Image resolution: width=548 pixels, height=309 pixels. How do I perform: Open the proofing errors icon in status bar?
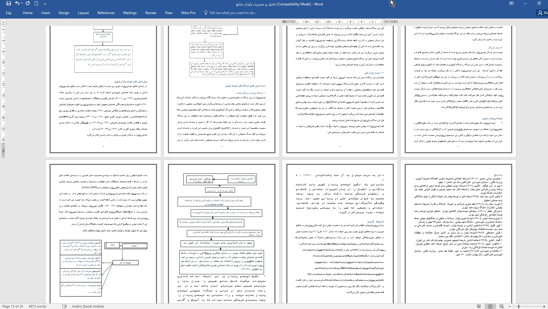click(65, 306)
